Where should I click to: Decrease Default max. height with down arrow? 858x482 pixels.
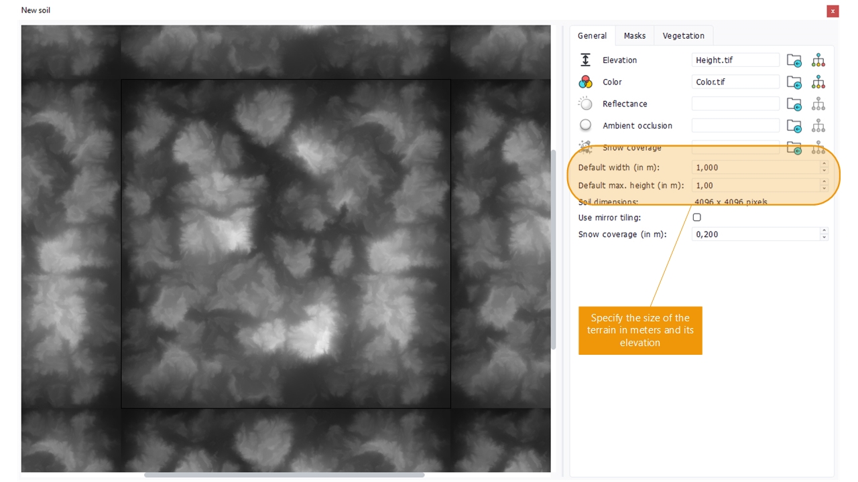[824, 189]
